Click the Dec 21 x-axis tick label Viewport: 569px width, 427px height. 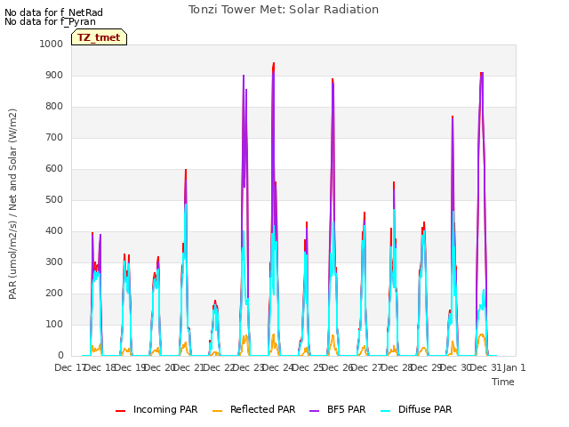189,367
